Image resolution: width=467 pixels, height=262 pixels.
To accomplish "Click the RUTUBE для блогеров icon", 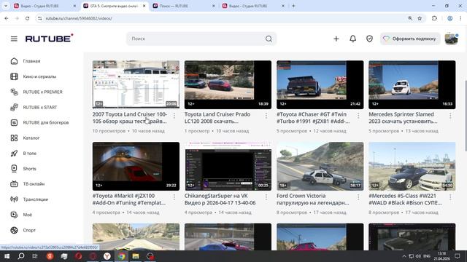I will [x=14, y=122].
